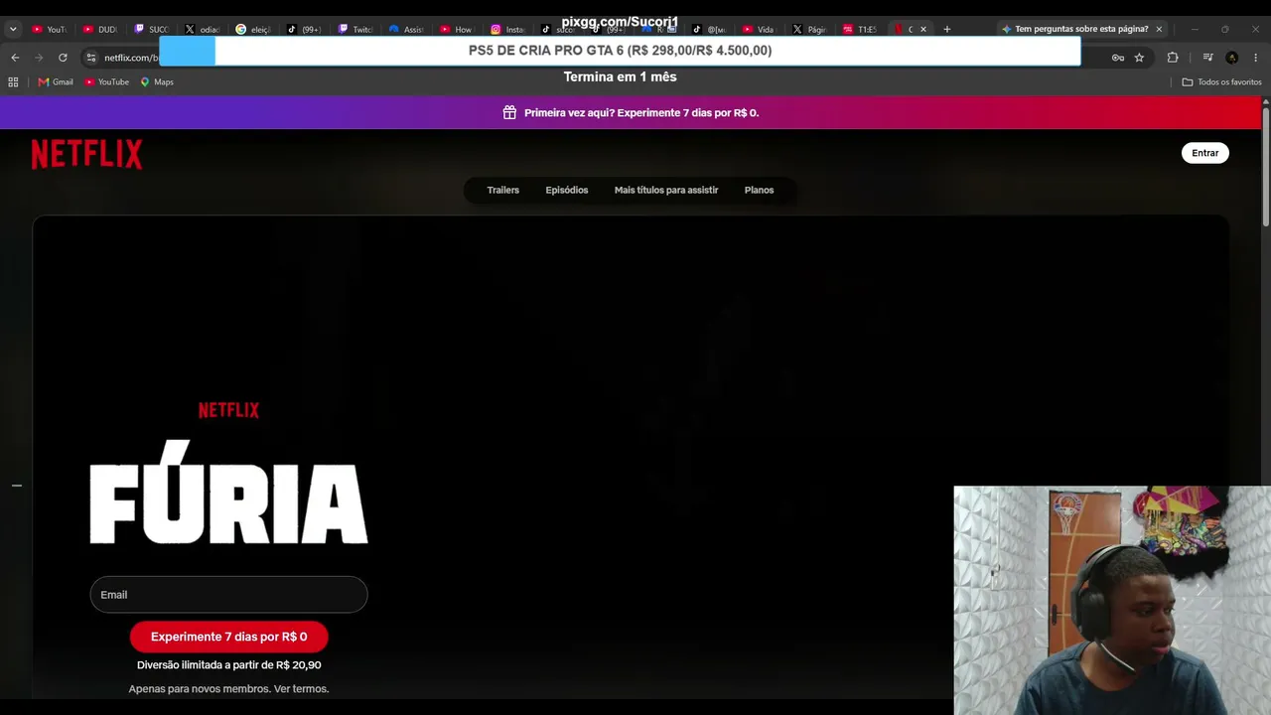Image resolution: width=1271 pixels, height=715 pixels.
Task: Open the site information icon in address bar
Action: (x=91, y=58)
